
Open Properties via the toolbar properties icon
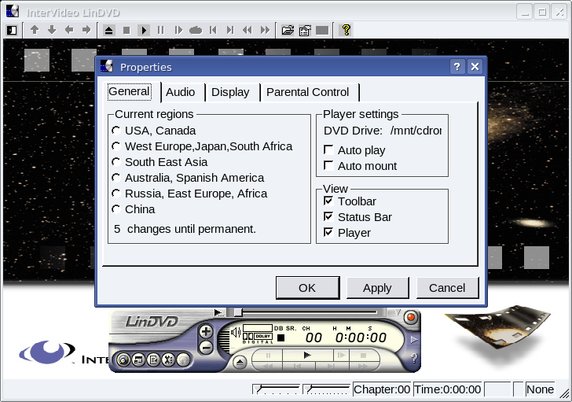[x=305, y=31]
